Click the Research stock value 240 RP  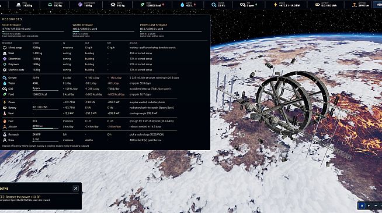pos(37,134)
